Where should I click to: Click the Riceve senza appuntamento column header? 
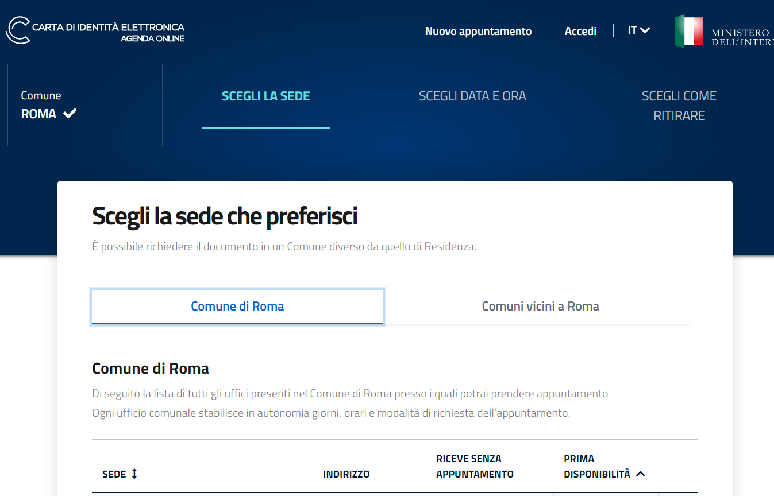(x=475, y=466)
